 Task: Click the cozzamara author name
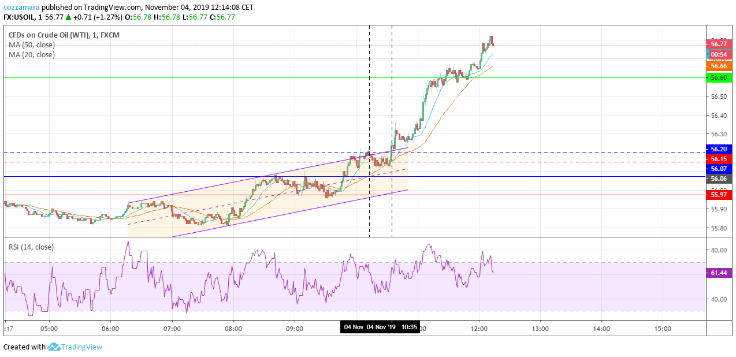point(22,8)
